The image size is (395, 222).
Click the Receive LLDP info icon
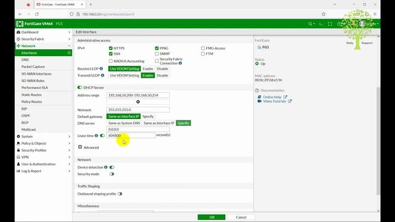click(101, 68)
